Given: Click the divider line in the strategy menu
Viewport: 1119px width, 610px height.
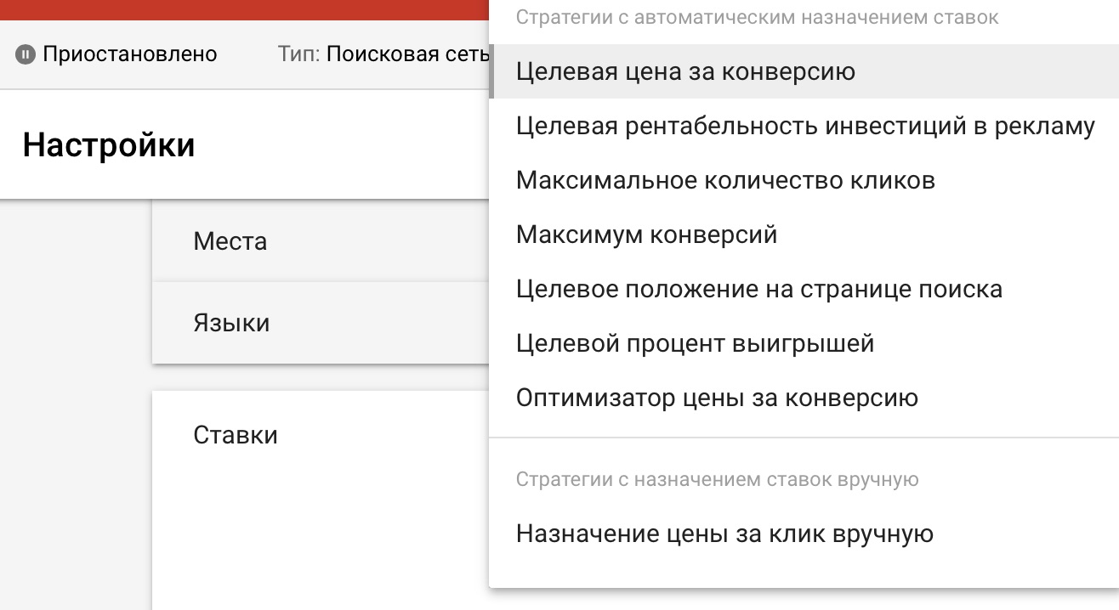Looking at the screenshot, I should coord(804,438).
